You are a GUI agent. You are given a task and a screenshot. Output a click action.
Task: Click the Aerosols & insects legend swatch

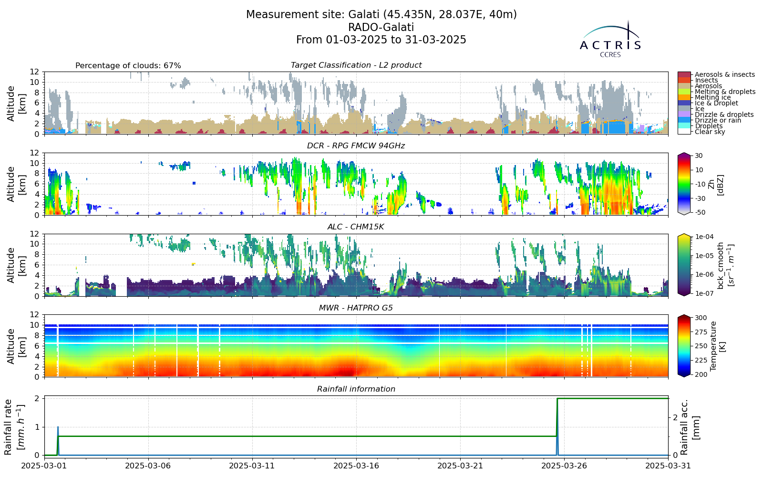tap(684, 74)
